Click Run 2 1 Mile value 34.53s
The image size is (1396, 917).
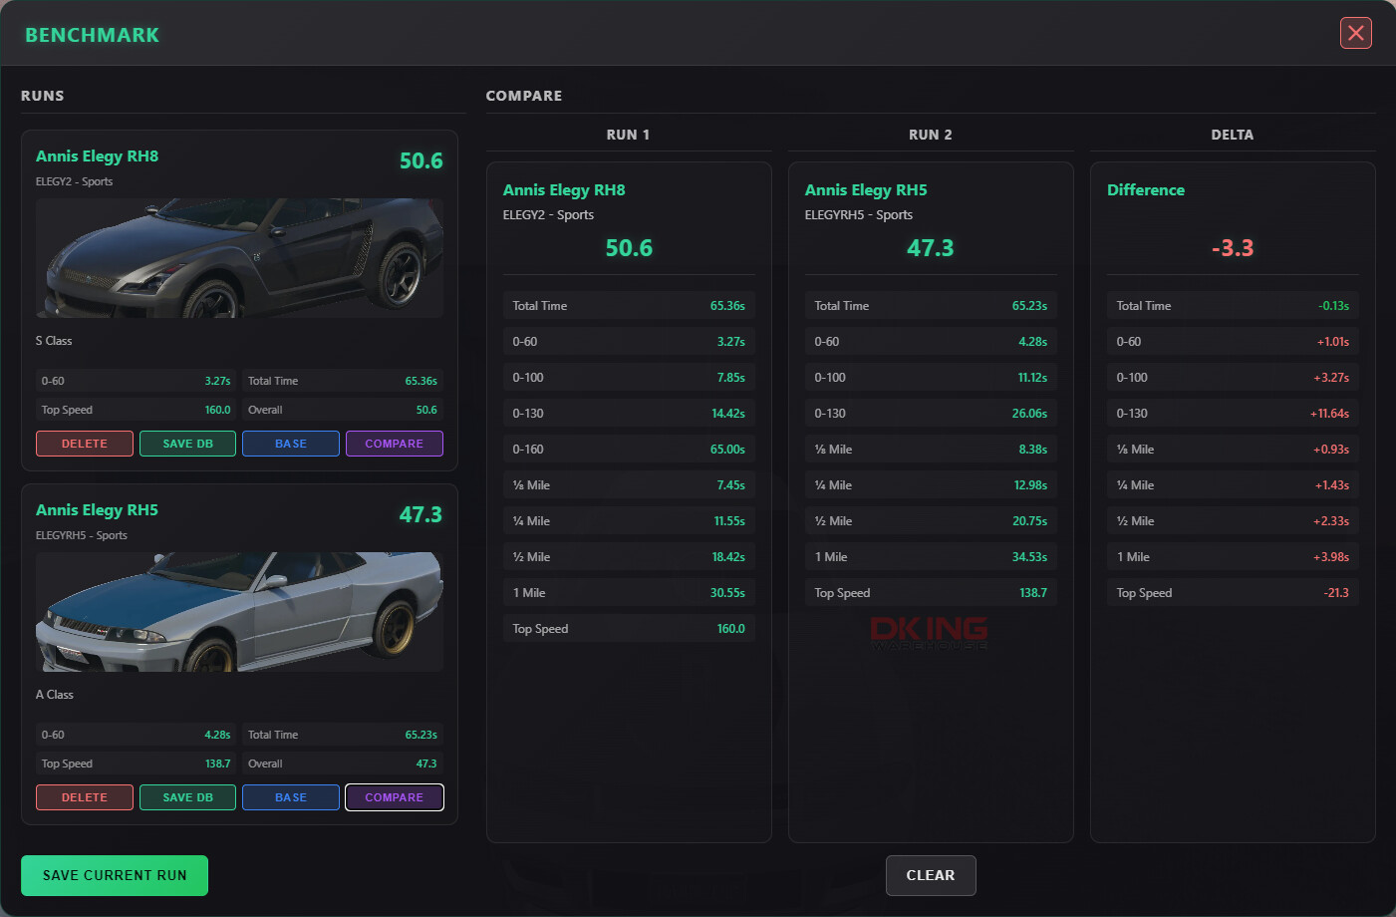(x=1029, y=557)
